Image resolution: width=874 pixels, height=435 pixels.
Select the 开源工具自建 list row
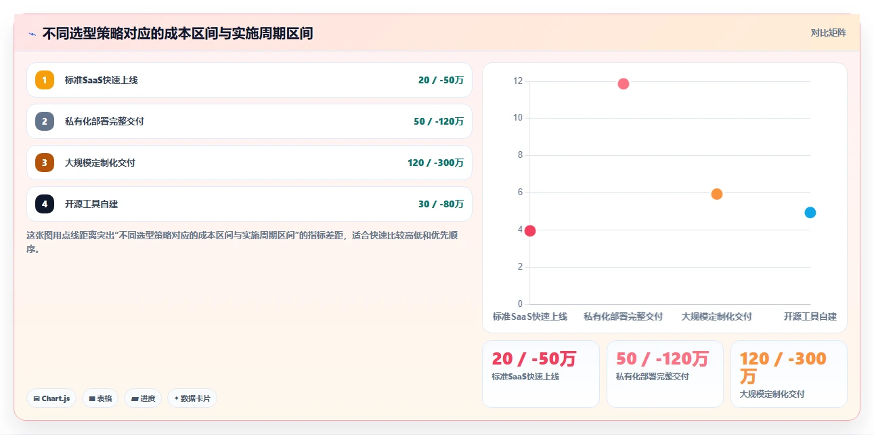click(x=249, y=204)
